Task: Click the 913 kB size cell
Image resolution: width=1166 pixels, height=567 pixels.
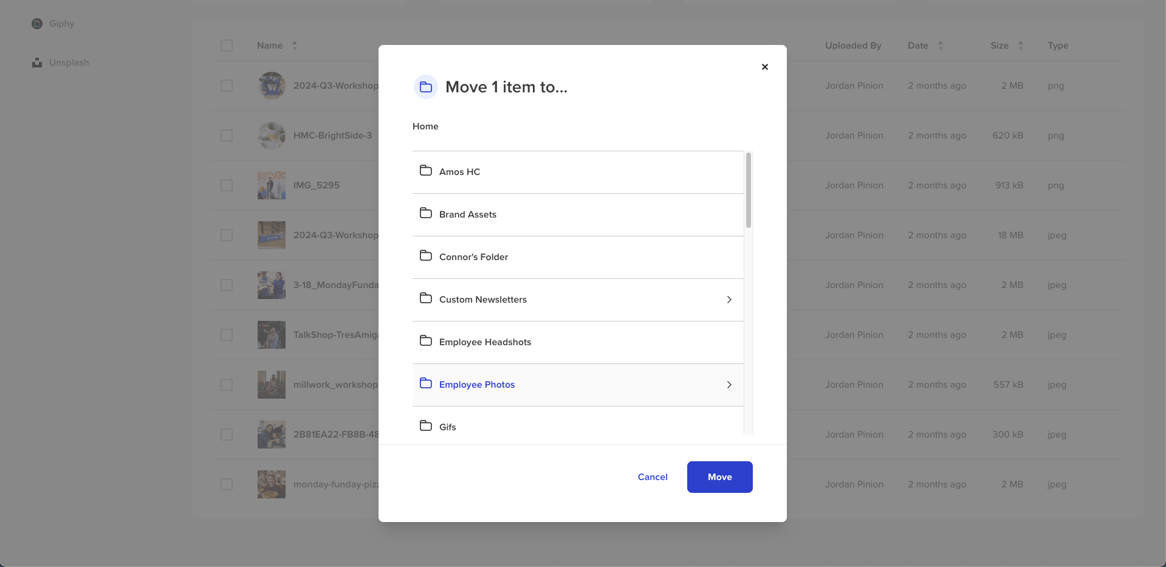Action: (x=1009, y=185)
